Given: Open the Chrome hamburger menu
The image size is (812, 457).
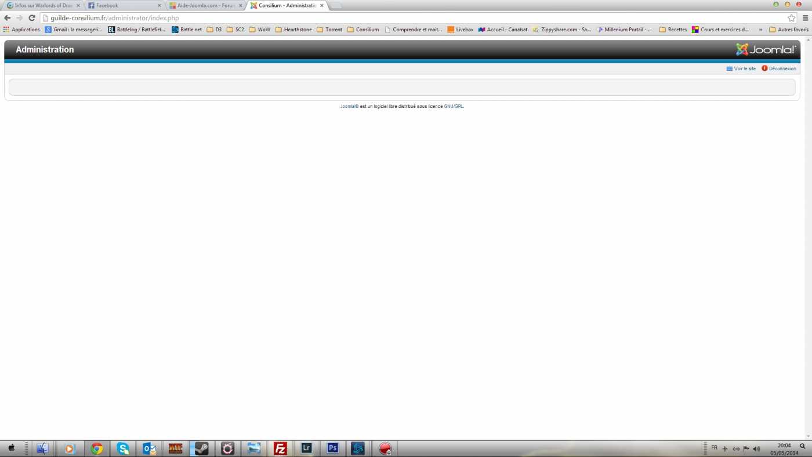Looking at the screenshot, I should click(805, 18).
